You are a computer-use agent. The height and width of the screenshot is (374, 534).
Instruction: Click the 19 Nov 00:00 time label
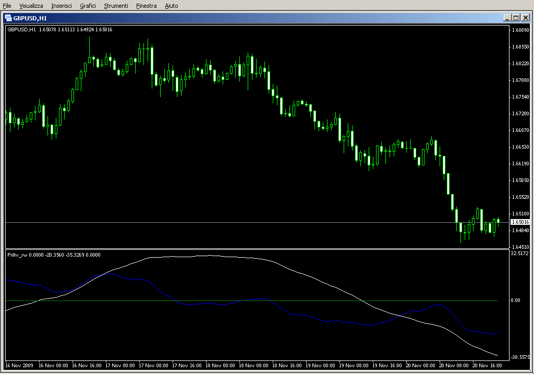click(320, 366)
